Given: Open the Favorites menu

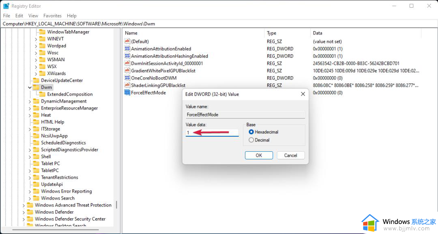Looking at the screenshot, I should pyautogui.click(x=52, y=16).
